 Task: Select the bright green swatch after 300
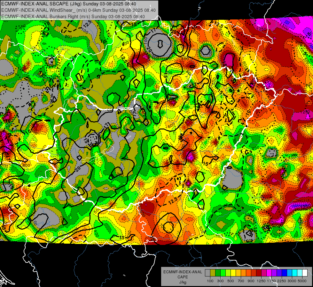223,273
